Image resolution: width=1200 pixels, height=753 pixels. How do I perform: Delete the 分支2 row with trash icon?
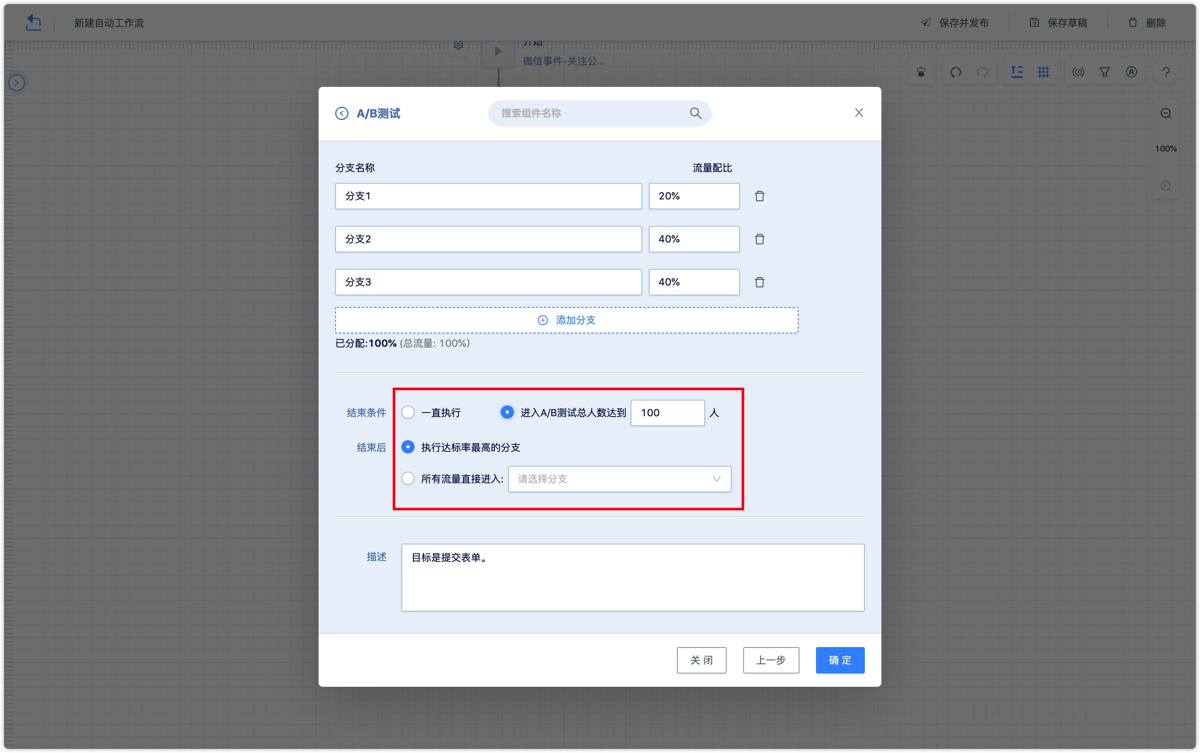click(x=759, y=239)
